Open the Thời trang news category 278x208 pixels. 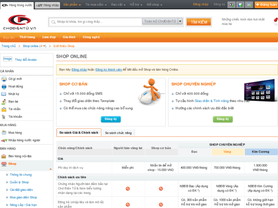pos(27,37)
